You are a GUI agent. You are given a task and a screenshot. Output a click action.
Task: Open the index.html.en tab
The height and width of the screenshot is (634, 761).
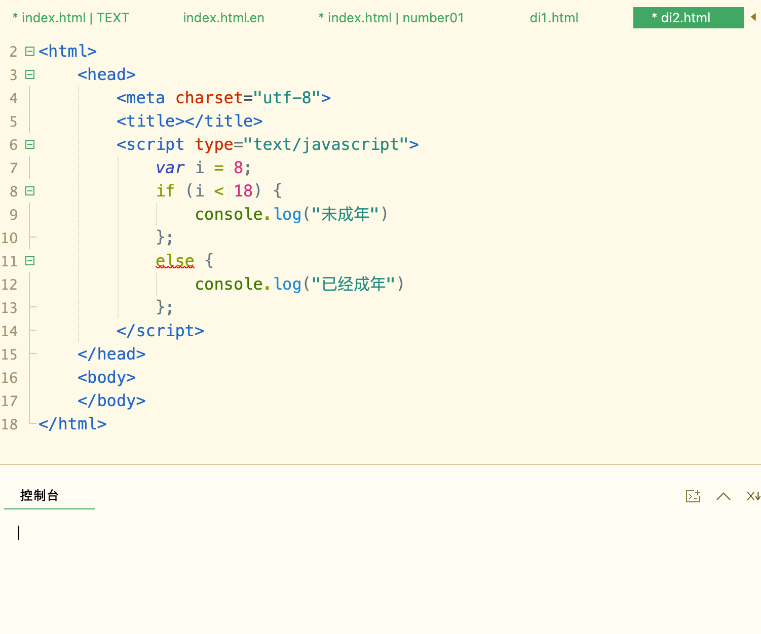point(223,18)
